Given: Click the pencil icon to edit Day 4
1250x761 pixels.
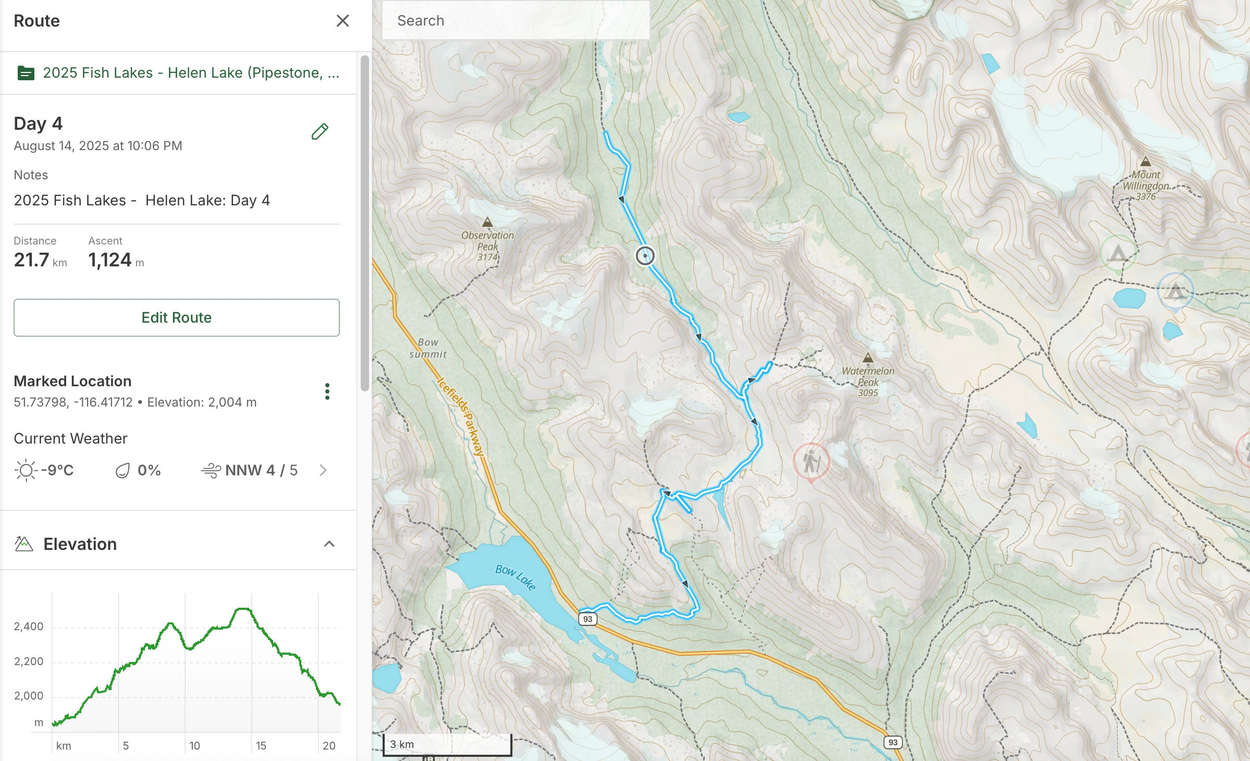Looking at the screenshot, I should click(320, 131).
